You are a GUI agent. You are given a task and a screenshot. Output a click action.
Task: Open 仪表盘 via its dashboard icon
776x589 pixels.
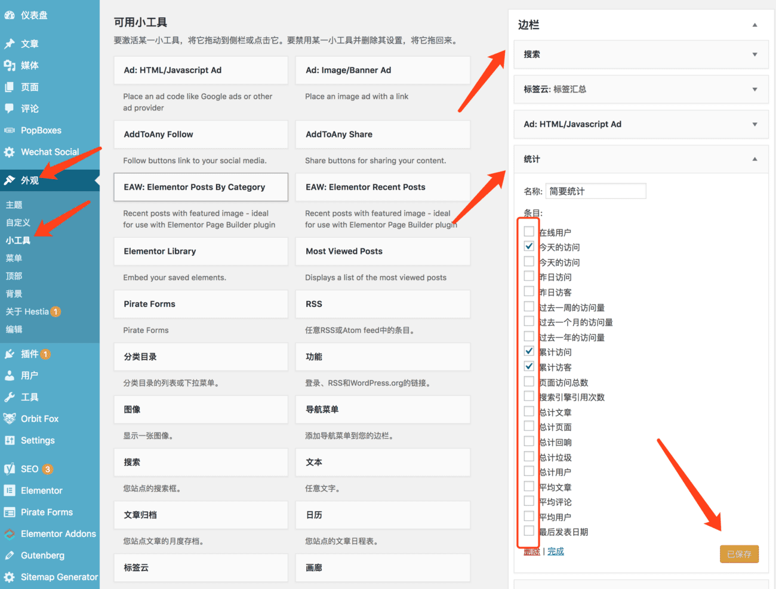[11, 14]
